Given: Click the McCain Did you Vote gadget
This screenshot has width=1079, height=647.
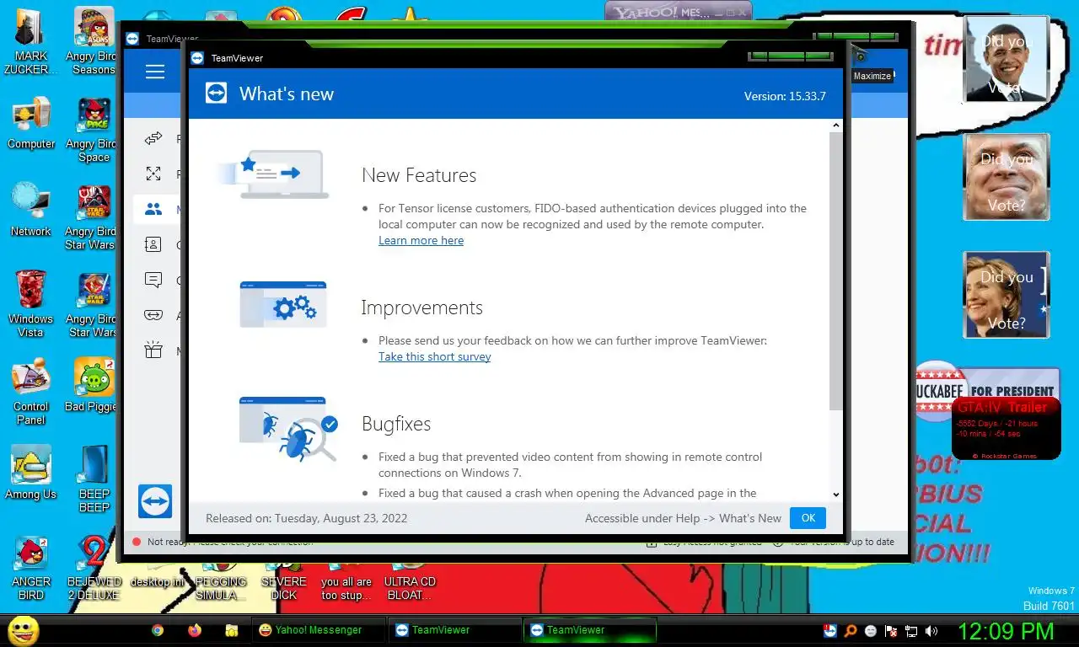Looking at the screenshot, I should coord(1006,177).
